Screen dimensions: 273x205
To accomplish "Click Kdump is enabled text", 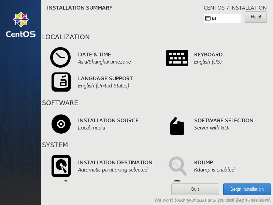I will click(x=214, y=170).
